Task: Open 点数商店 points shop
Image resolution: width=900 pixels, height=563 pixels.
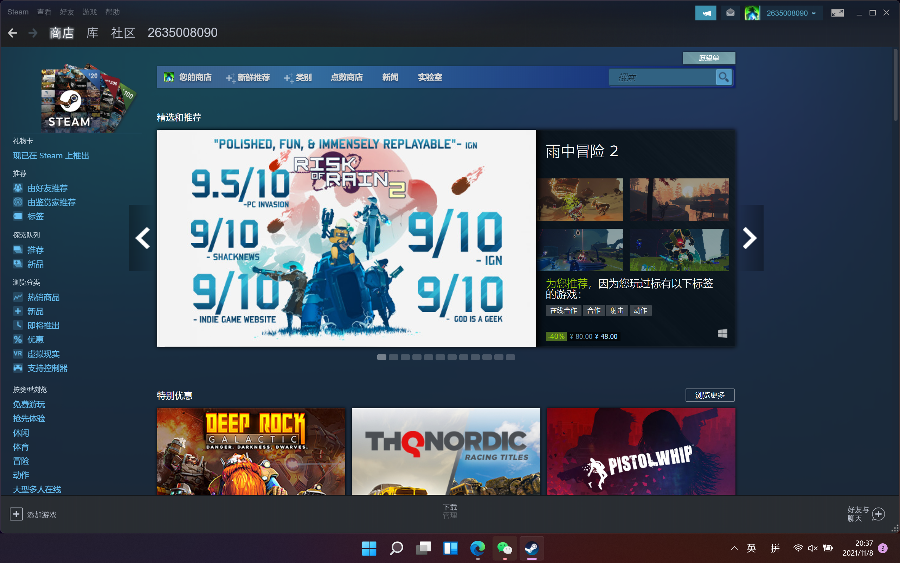Action: pos(347,77)
